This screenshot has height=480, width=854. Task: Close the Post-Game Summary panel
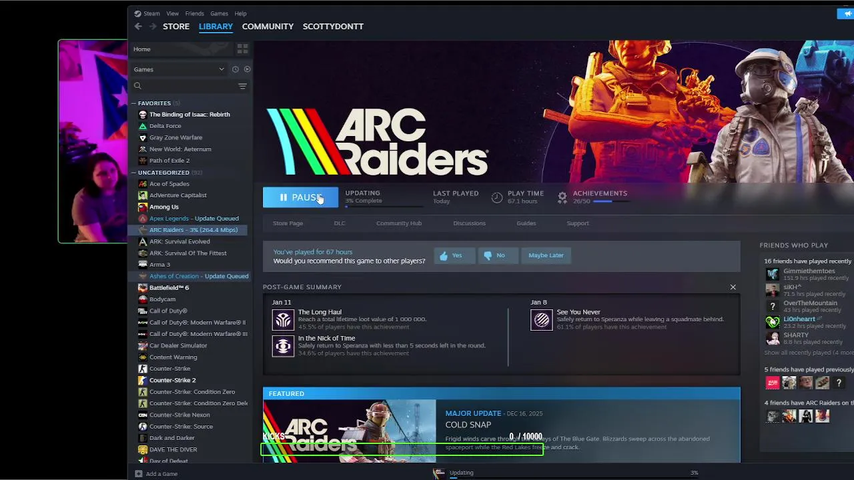733,287
